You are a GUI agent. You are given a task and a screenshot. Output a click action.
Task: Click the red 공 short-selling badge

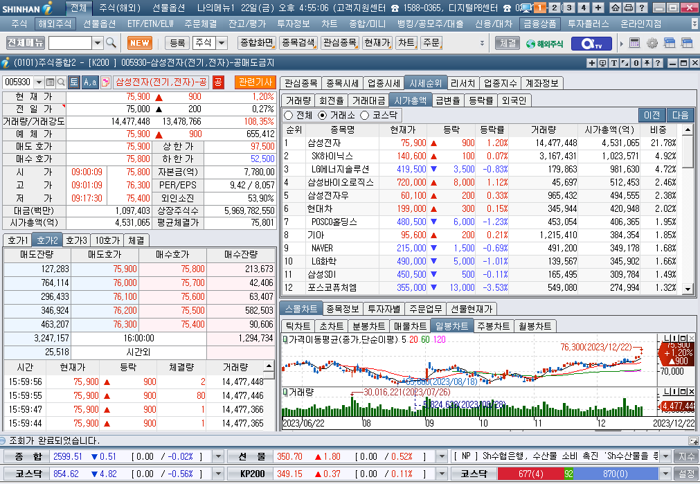pyautogui.click(x=218, y=82)
